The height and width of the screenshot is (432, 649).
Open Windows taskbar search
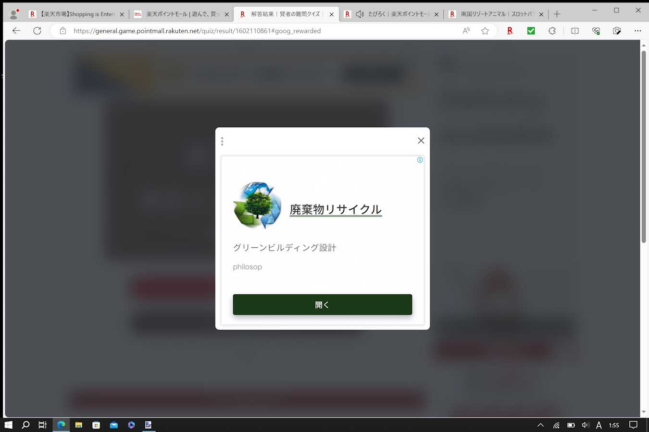click(x=25, y=425)
